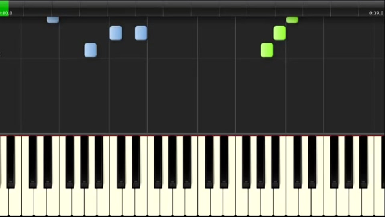This screenshot has height=217, width=385.
Task: Click the green played portion of progress bar
Action: coord(4,8)
